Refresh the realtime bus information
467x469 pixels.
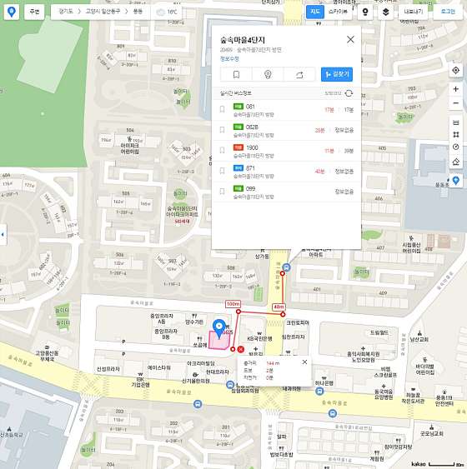coord(349,93)
